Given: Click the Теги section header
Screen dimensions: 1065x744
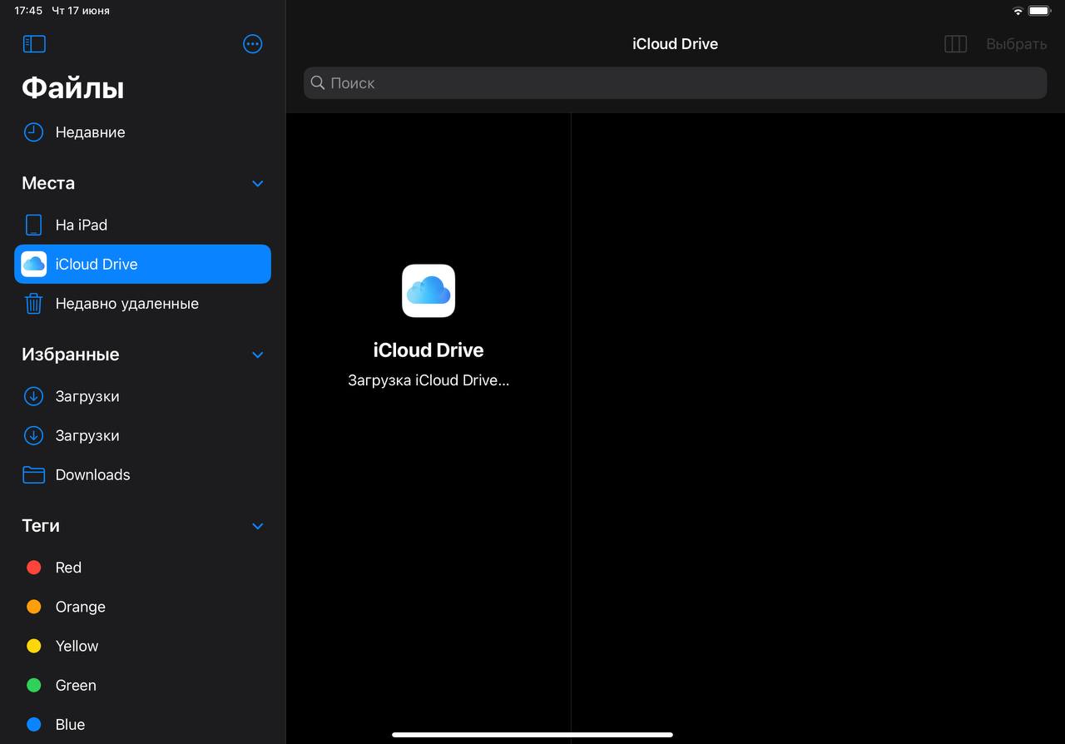Looking at the screenshot, I should click(x=41, y=526).
